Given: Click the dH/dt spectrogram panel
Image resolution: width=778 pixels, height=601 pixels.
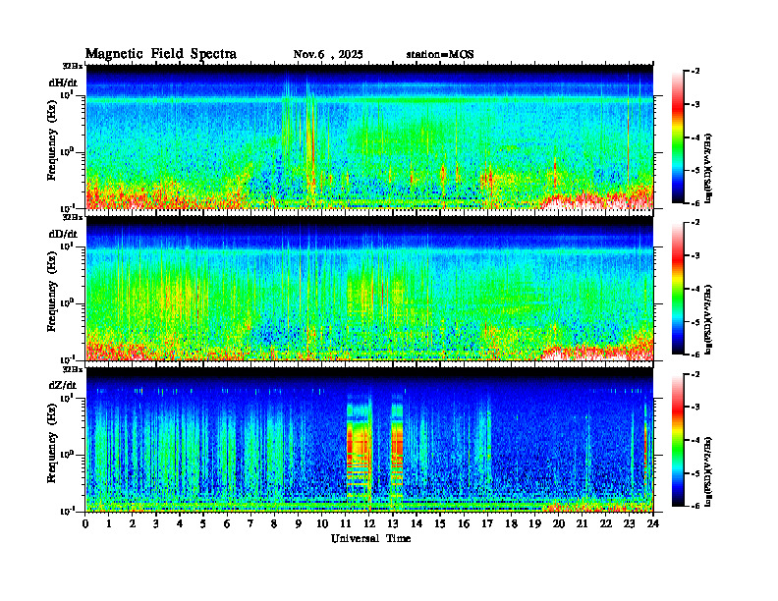Looking at the screenshot, I should (x=369, y=137).
